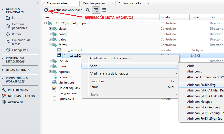
Task: Switch to Explorador de Ra... tab
Action: pos(131,3)
